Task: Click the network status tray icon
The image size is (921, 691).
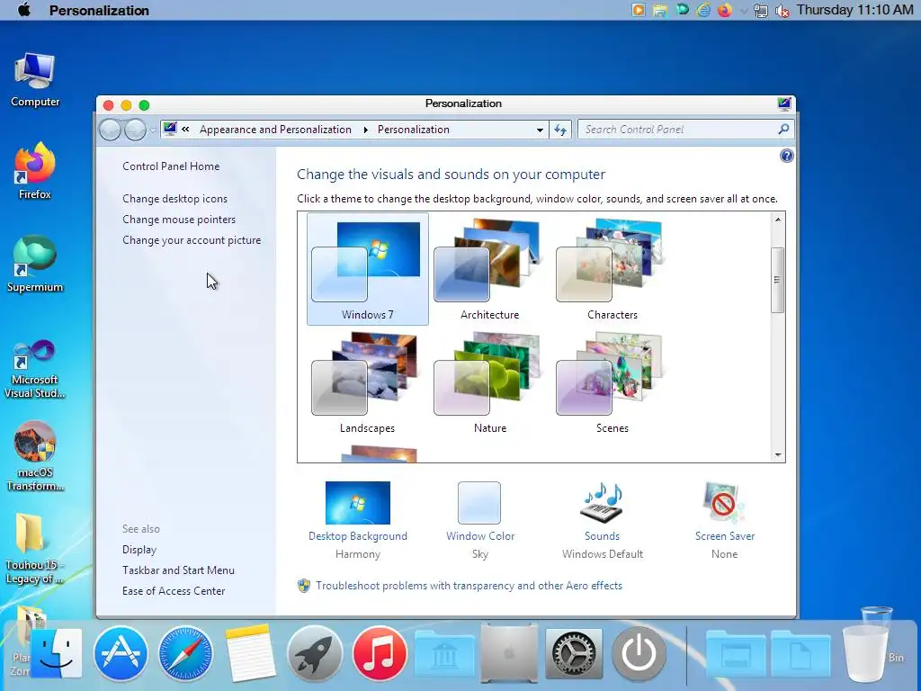Action: [x=761, y=11]
